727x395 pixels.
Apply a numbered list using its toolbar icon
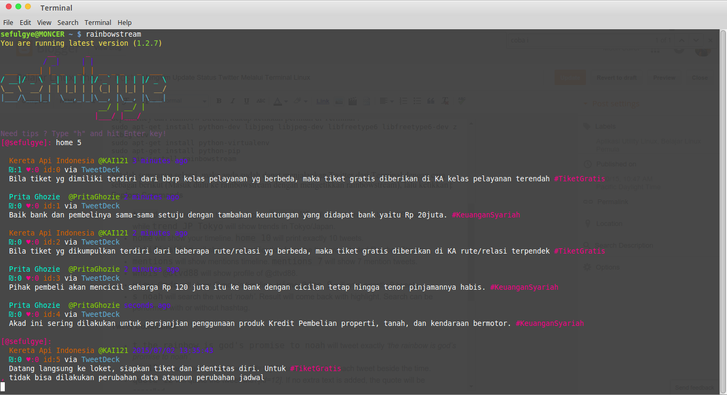click(x=403, y=100)
